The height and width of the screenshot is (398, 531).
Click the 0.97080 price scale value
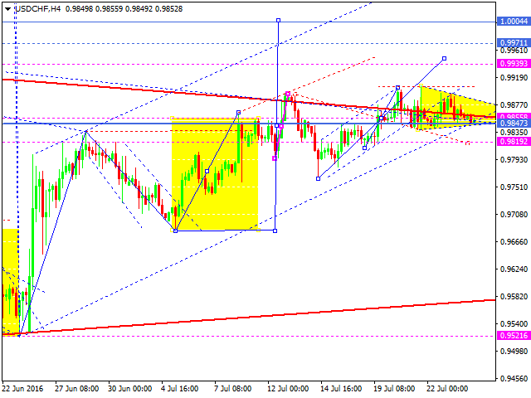514,215
